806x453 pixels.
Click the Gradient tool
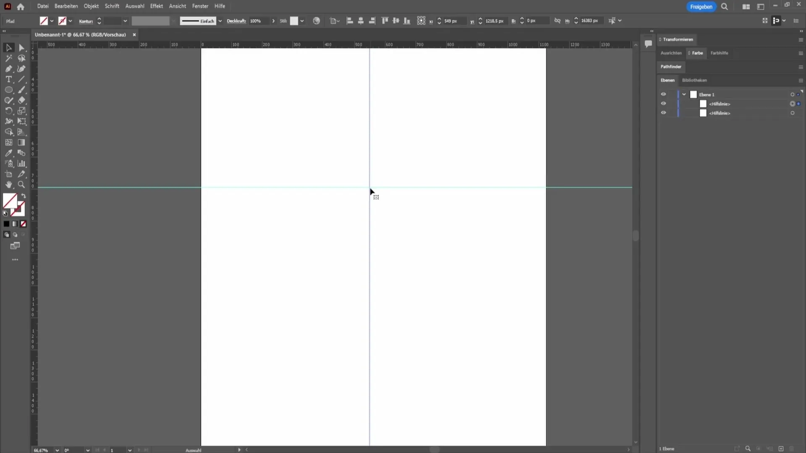tap(21, 142)
